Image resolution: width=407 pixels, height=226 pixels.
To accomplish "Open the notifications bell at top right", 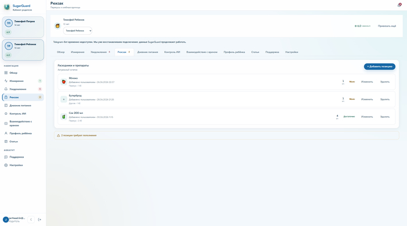I will [399, 5].
